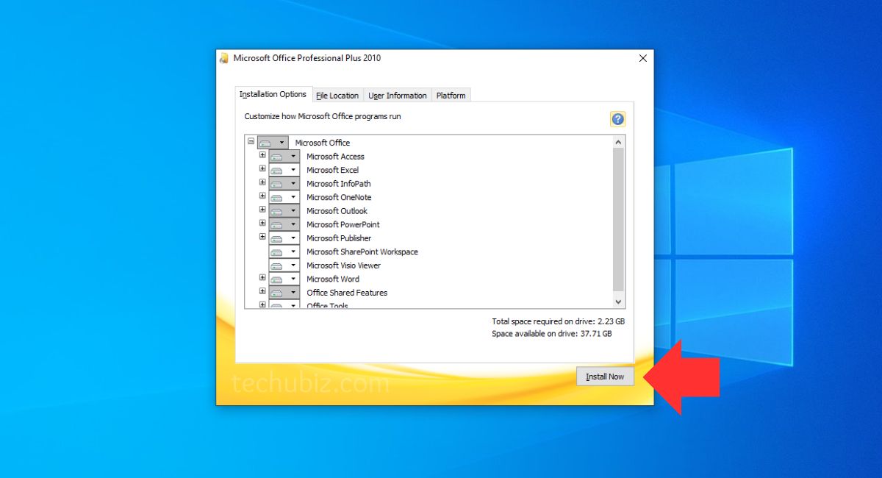The image size is (882, 478).
Task: Open install-option dropdown for SharePoint Workspace
Action: coord(284,252)
